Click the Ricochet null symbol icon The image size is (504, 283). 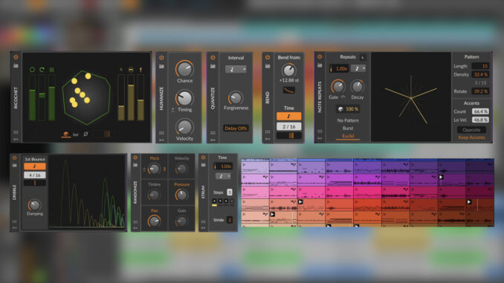[85, 134]
